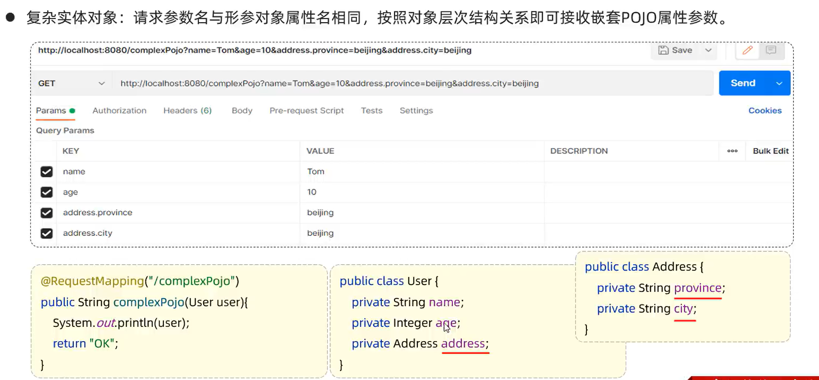Viewport: 819px width, 380px height.
Task: Open the Headers (6) tab
Action: 188,111
